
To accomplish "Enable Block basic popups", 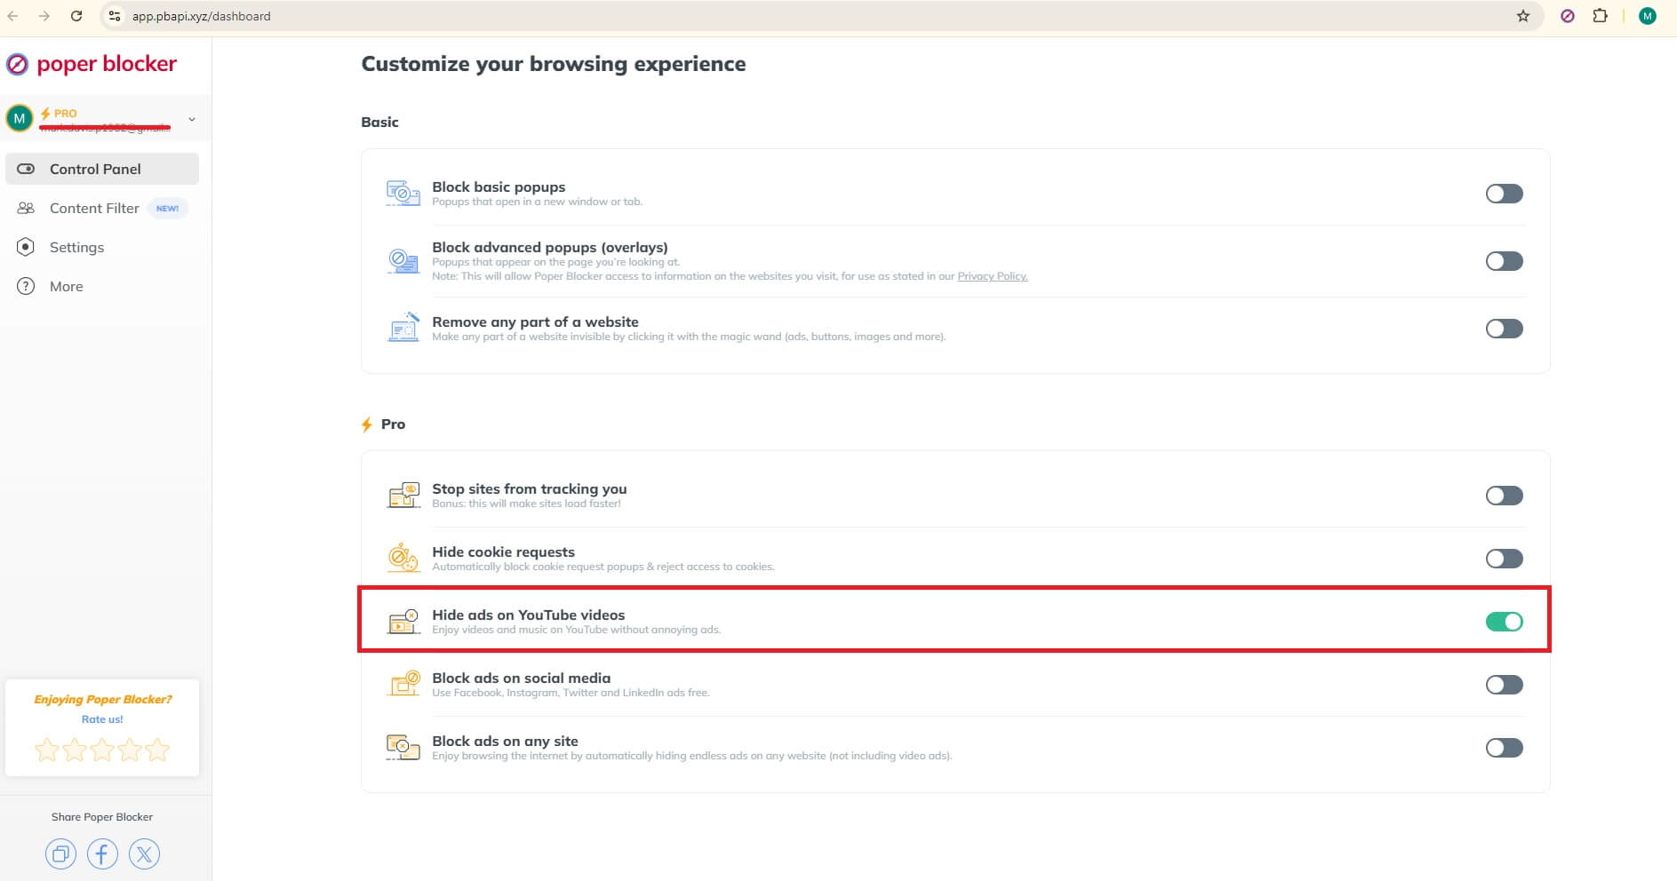I will coord(1503,193).
